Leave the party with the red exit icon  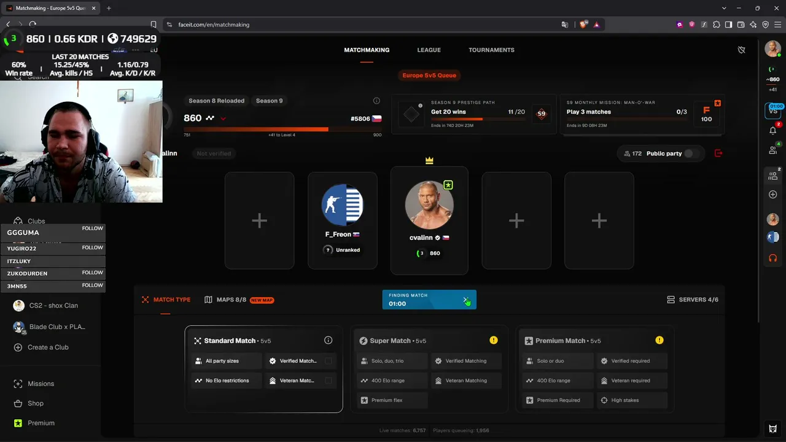click(x=718, y=153)
